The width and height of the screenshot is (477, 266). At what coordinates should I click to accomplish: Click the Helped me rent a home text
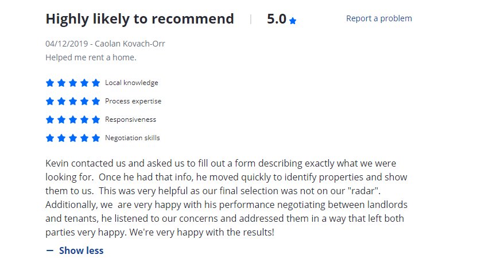(x=91, y=57)
